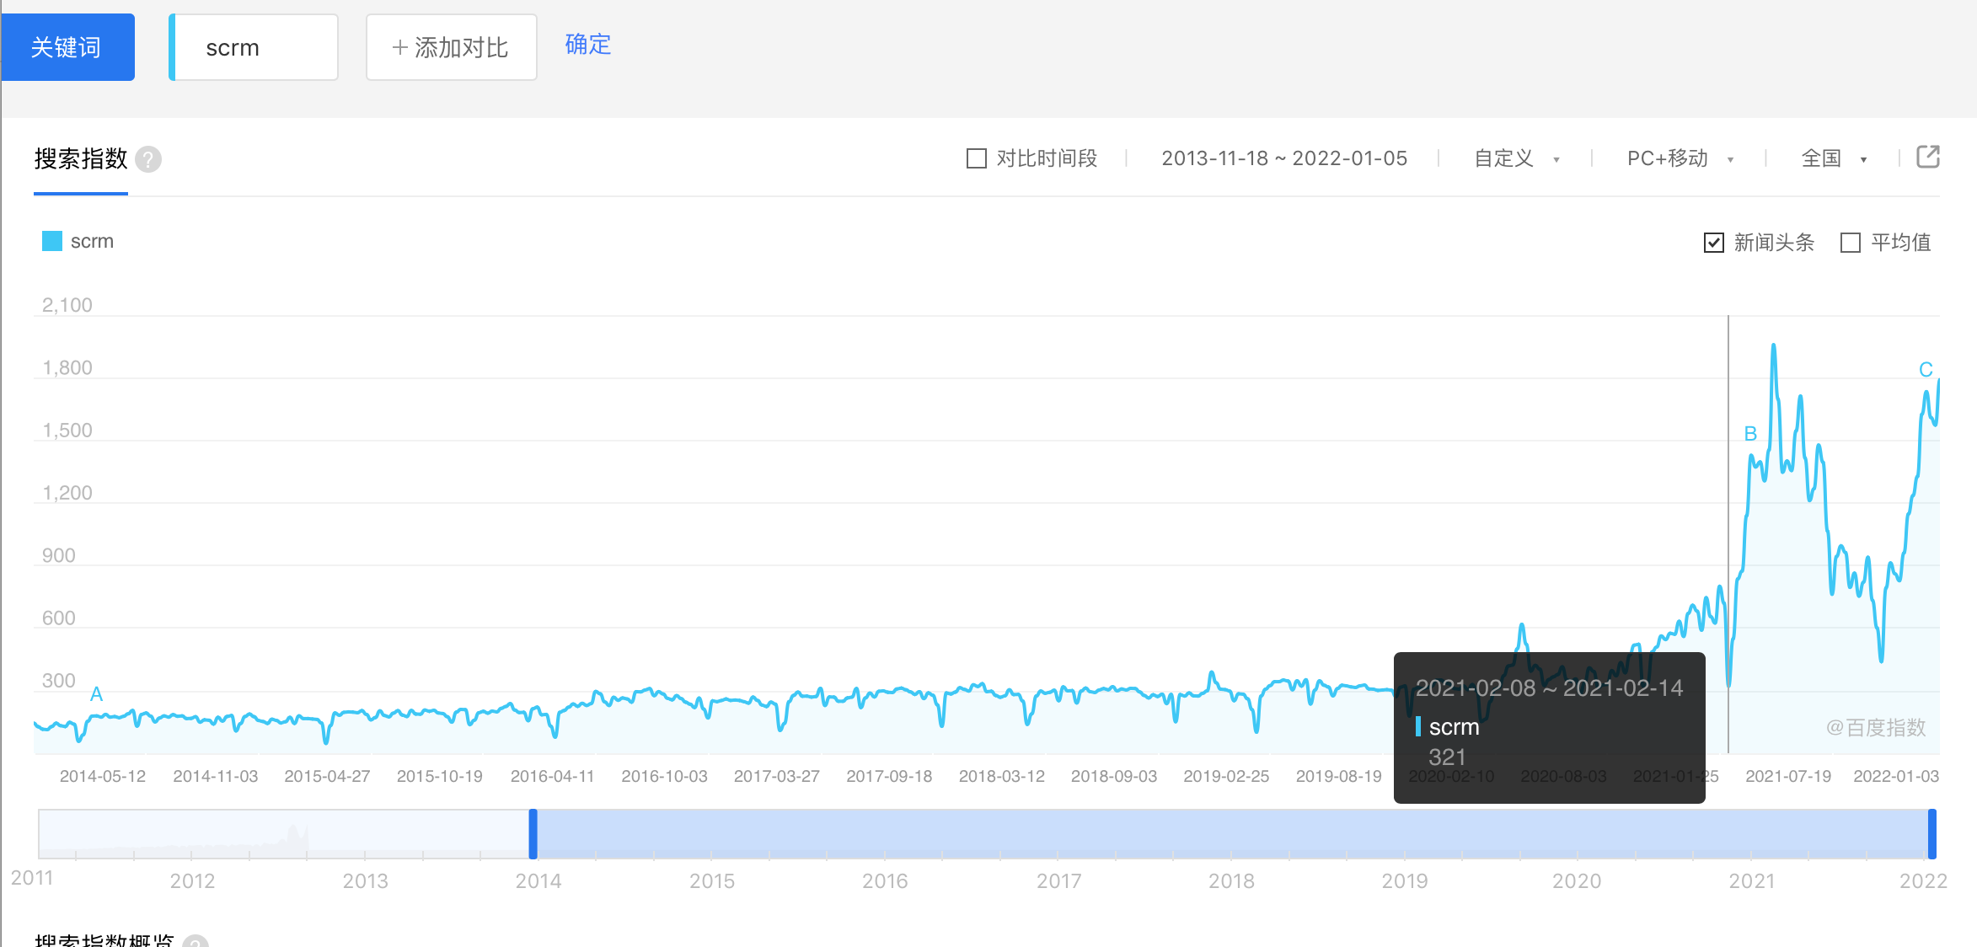This screenshot has height=947, width=1977.
Task: Click the date range 2013-11-18 ~ 2022-01-05
Action: click(x=1283, y=158)
